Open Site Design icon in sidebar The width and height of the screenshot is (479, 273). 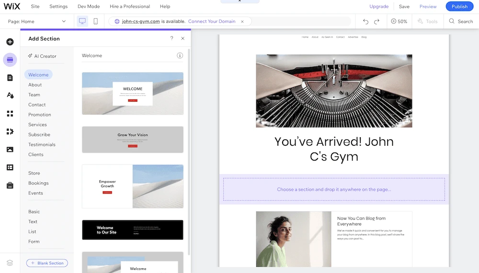(10, 96)
